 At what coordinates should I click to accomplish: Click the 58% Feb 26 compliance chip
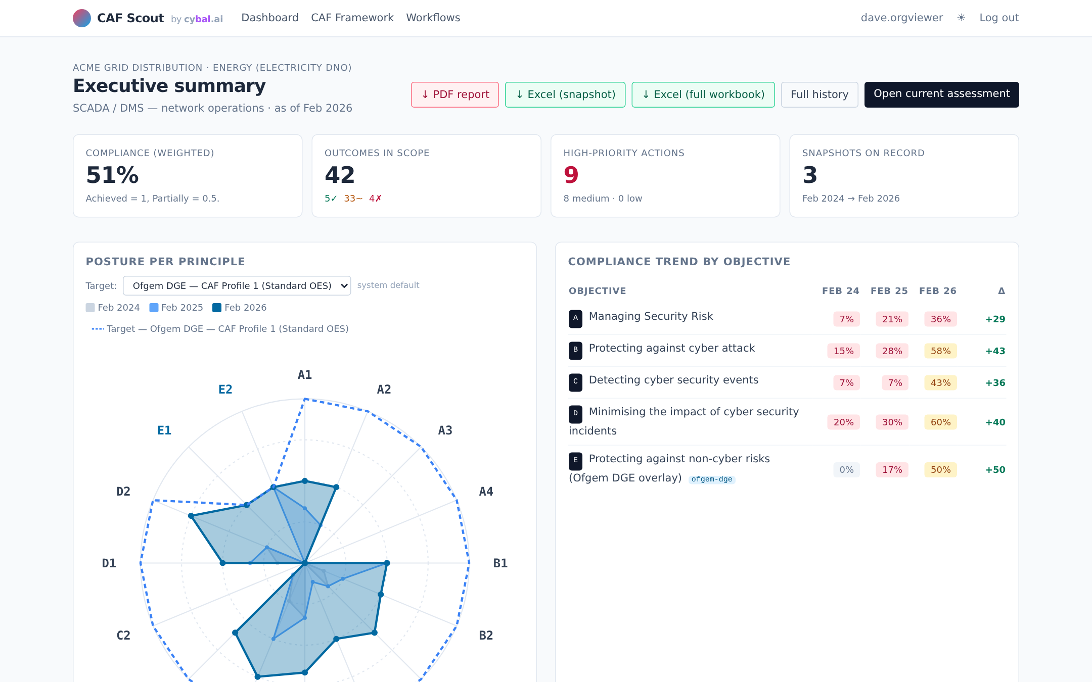(940, 351)
